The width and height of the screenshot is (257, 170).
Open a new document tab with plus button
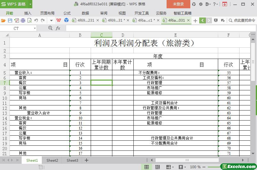coord(195,20)
